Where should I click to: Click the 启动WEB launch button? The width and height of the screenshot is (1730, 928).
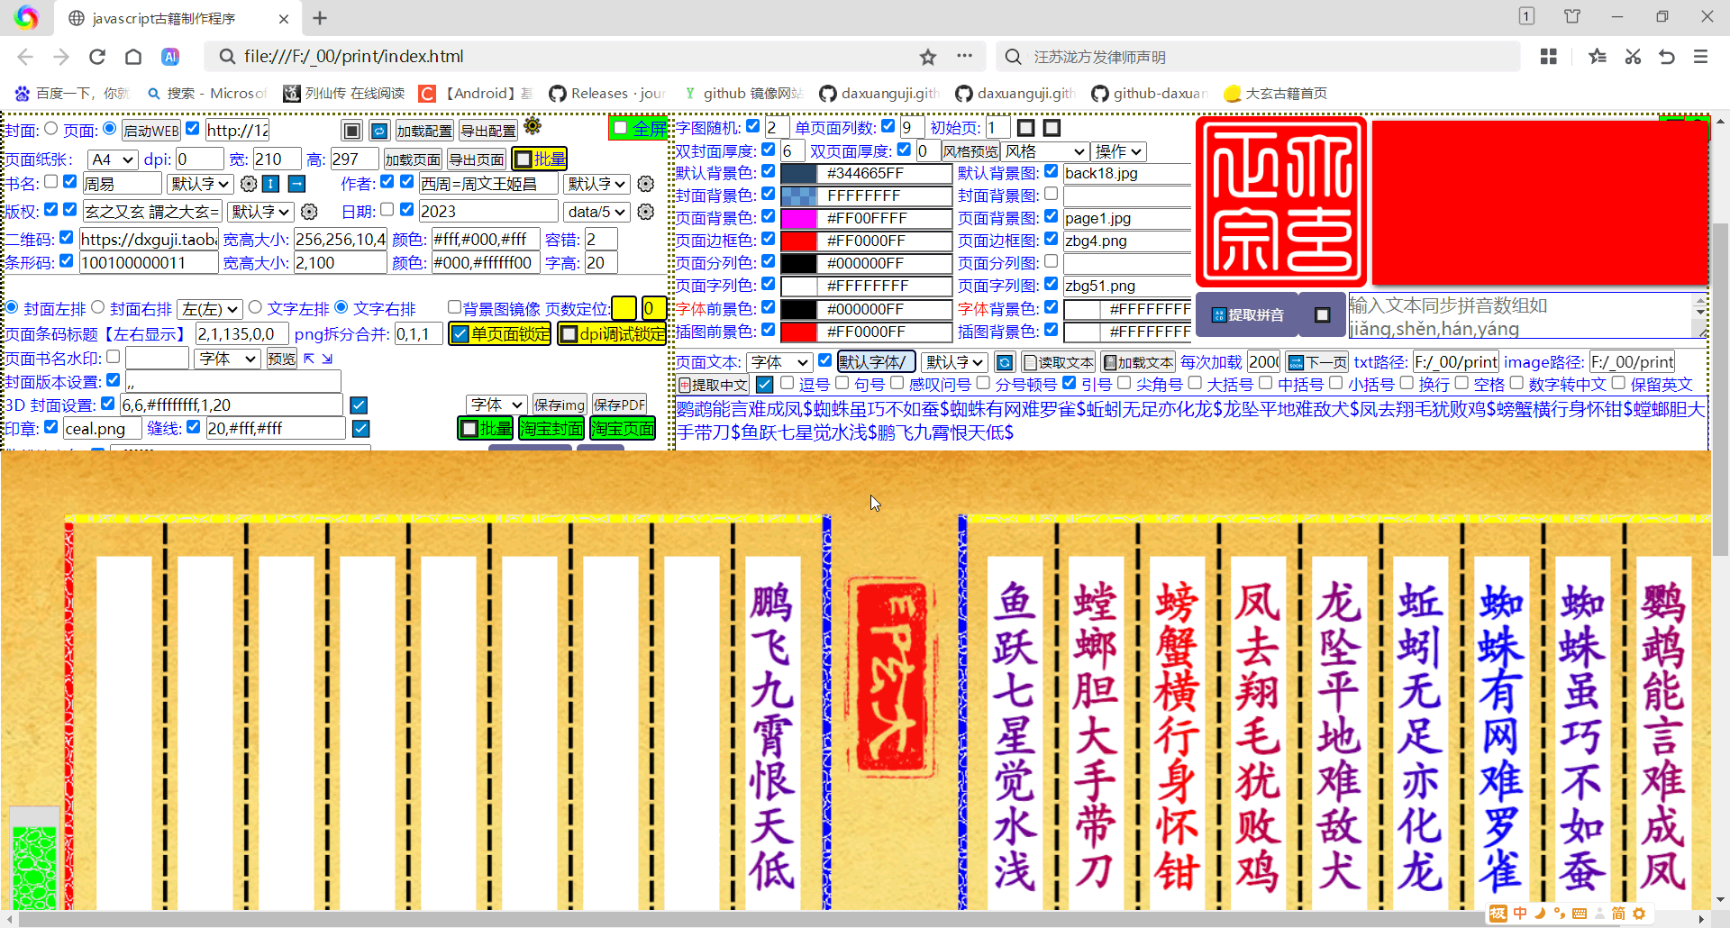coord(151,130)
